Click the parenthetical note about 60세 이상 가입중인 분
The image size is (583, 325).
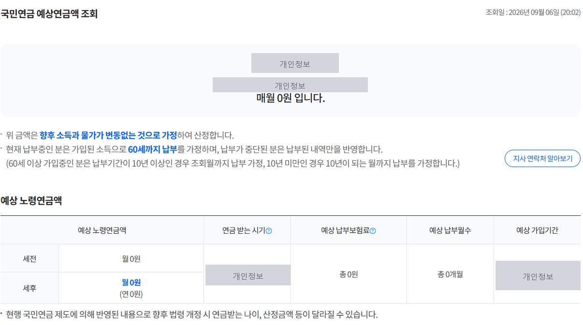click(233, 164)
